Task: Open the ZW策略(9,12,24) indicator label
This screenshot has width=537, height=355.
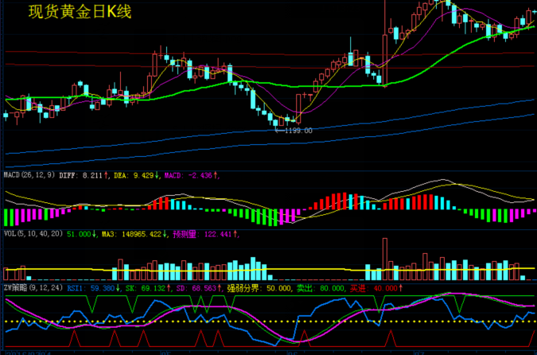Action: point(32,287)
